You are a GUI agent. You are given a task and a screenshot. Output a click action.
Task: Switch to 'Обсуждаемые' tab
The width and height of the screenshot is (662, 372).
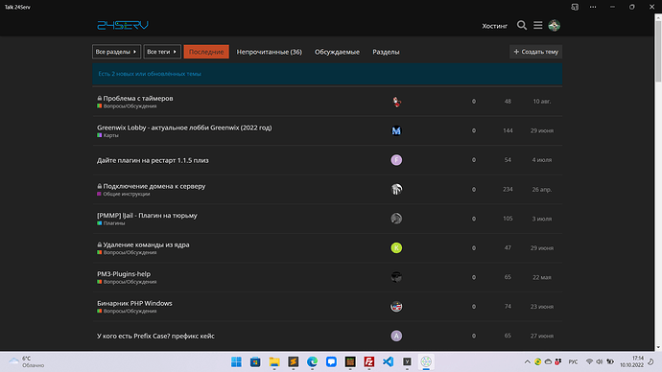[337, 52]
